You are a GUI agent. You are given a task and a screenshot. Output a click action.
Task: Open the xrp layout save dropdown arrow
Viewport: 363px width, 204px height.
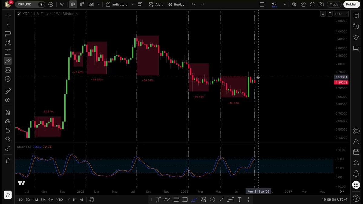click(285, 5)
